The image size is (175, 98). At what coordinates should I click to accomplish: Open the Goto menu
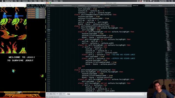[40, 1]
